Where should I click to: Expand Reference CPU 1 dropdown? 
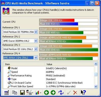pos(36,32)
